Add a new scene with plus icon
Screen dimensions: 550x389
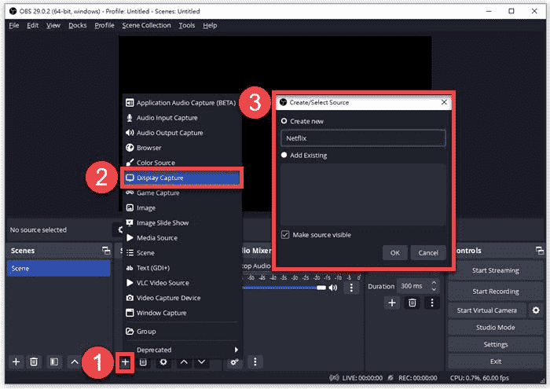pos(15,361)
